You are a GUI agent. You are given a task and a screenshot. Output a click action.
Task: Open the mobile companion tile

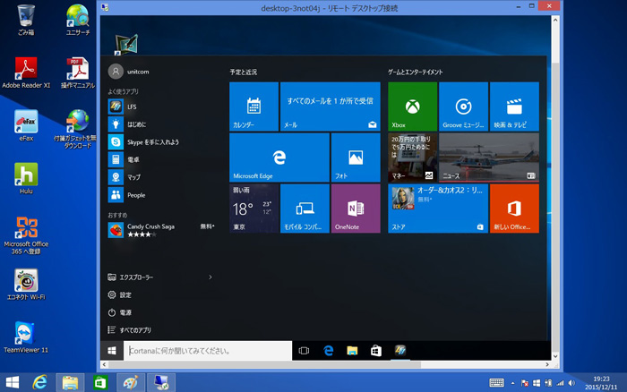click(x=305, y=209)
